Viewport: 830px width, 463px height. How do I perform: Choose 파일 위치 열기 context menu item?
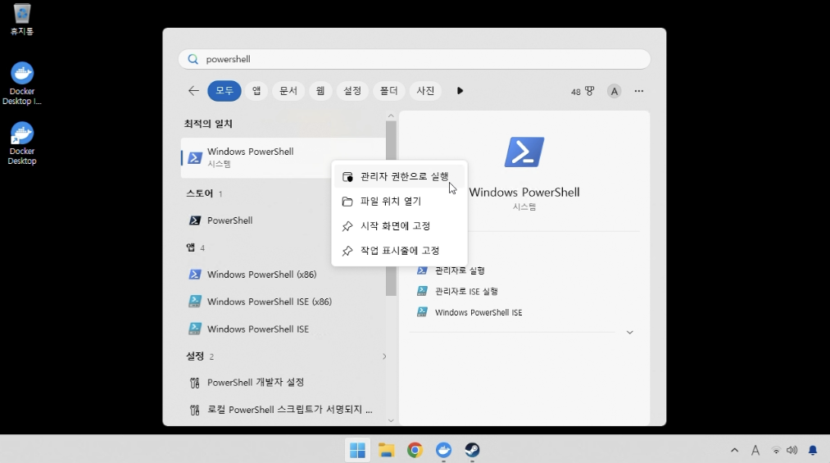click(400, 202)
